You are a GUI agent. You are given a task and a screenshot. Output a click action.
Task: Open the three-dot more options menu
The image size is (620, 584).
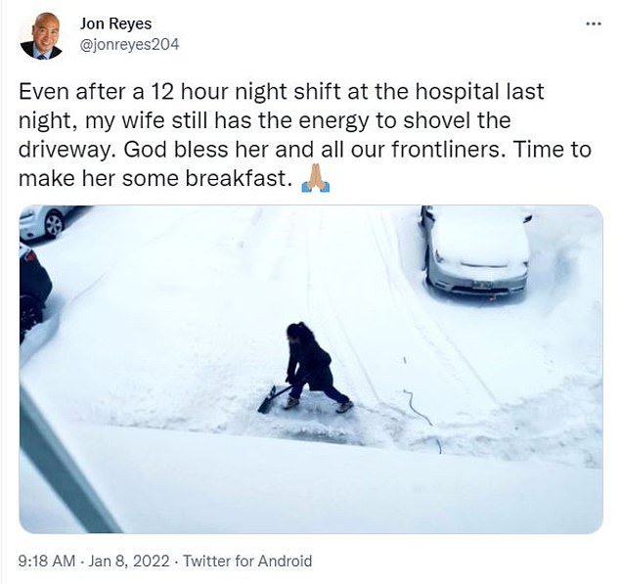pyautogui.click(x=593, y=22)
